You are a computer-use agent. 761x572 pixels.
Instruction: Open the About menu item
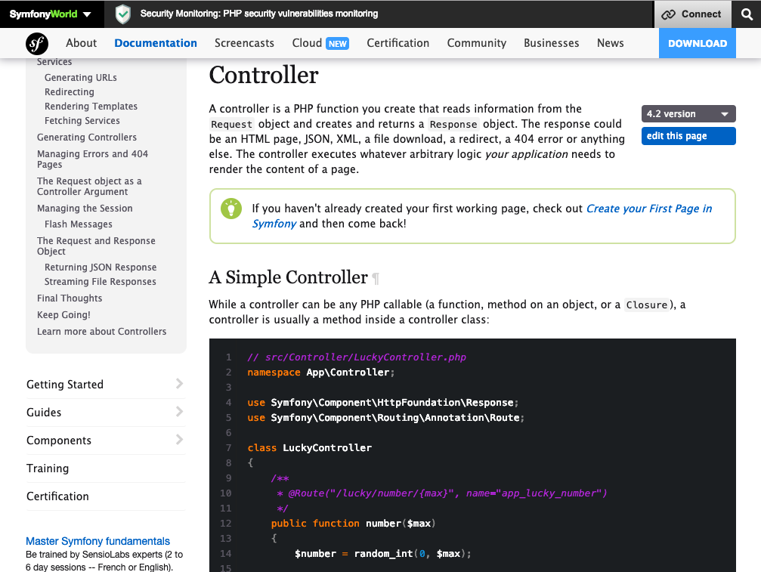81,43
